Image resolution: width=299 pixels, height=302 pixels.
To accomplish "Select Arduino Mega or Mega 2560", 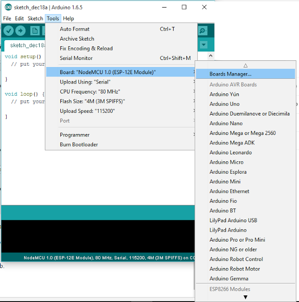I will click(246, 133).
